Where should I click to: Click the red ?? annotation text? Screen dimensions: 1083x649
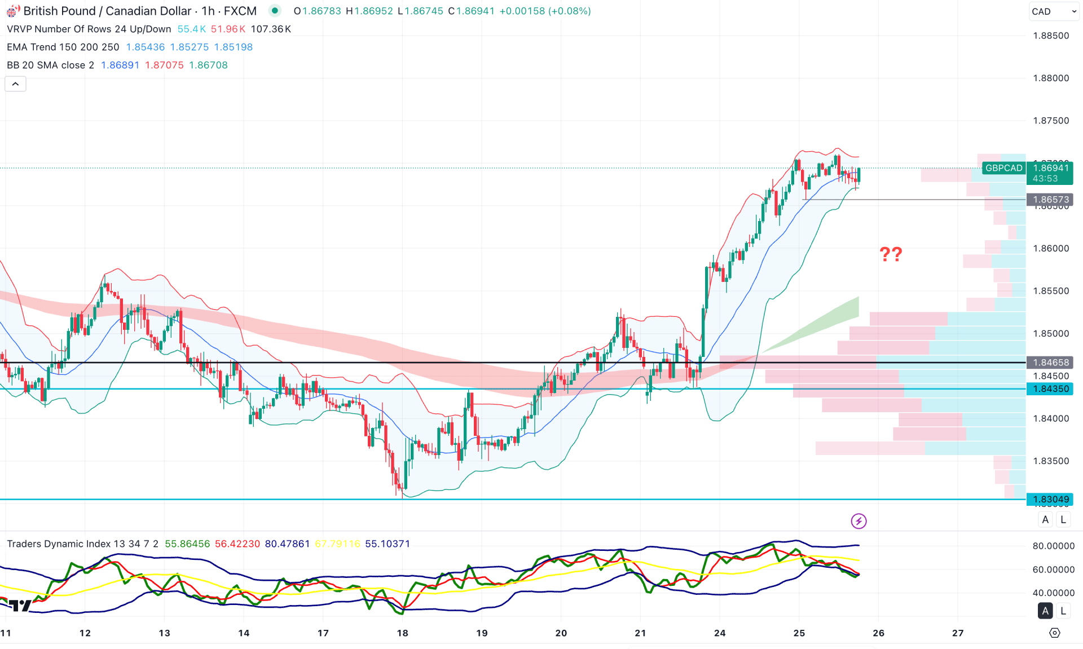891,254
